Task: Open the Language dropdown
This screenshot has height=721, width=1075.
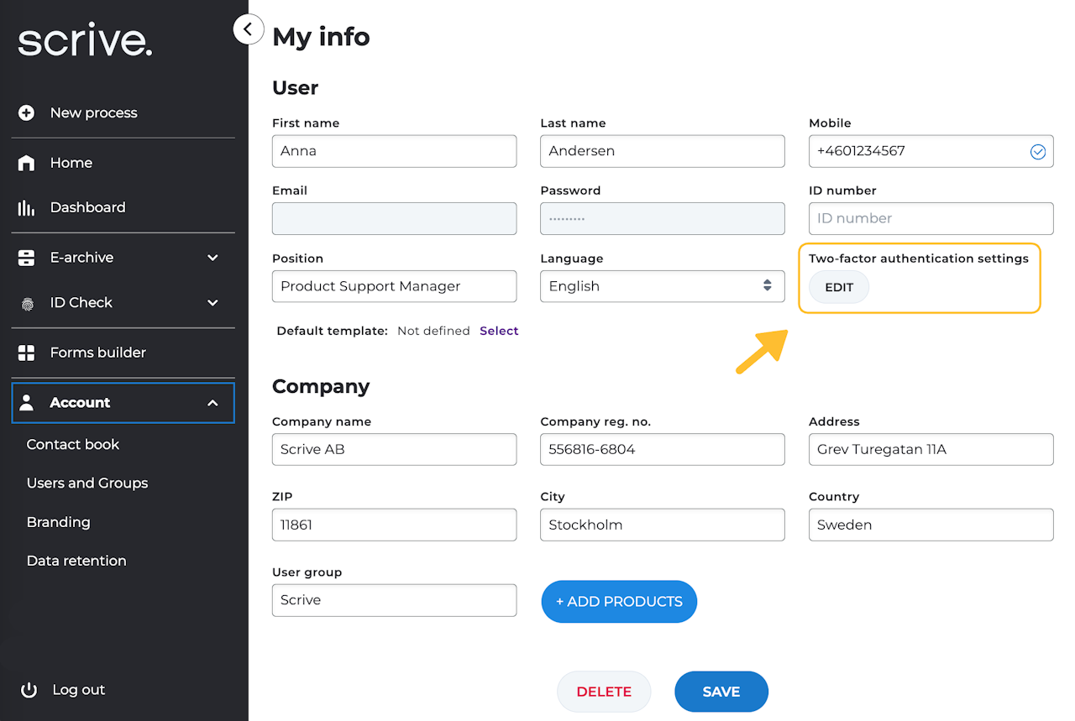Action: (x=662, y=286)
